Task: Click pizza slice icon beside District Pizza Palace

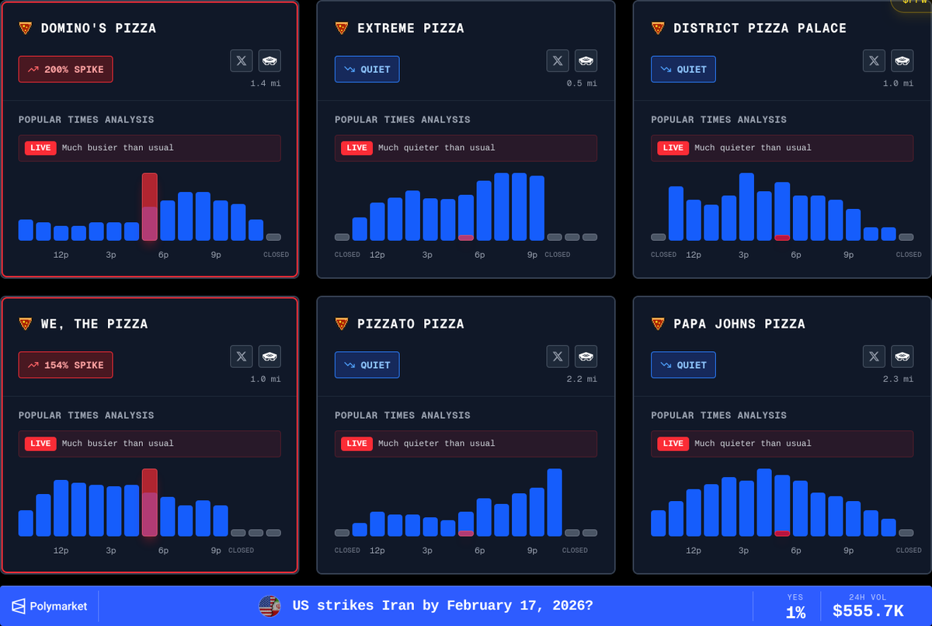Action: click(658, 28)
